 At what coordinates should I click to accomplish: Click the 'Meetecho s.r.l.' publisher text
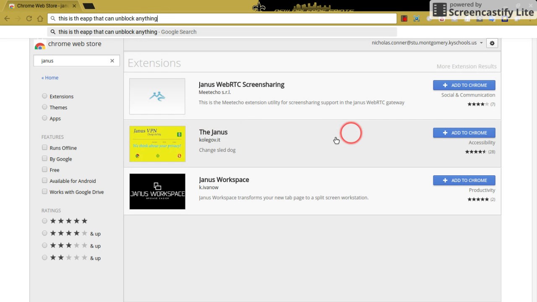point(215,92)
